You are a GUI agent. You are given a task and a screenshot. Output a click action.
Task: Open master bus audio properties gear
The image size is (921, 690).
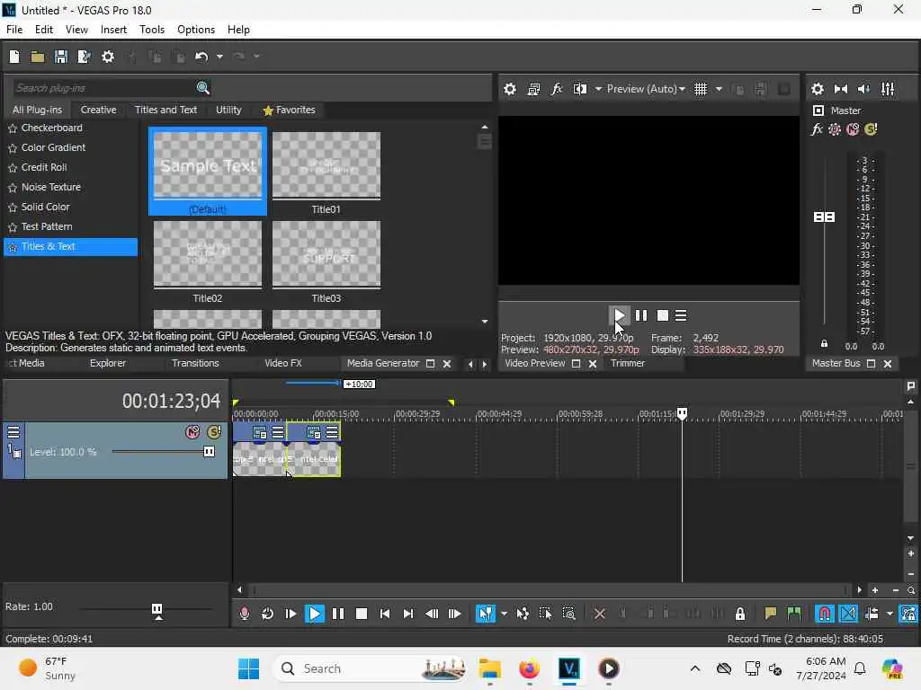[x=817, y=89]
